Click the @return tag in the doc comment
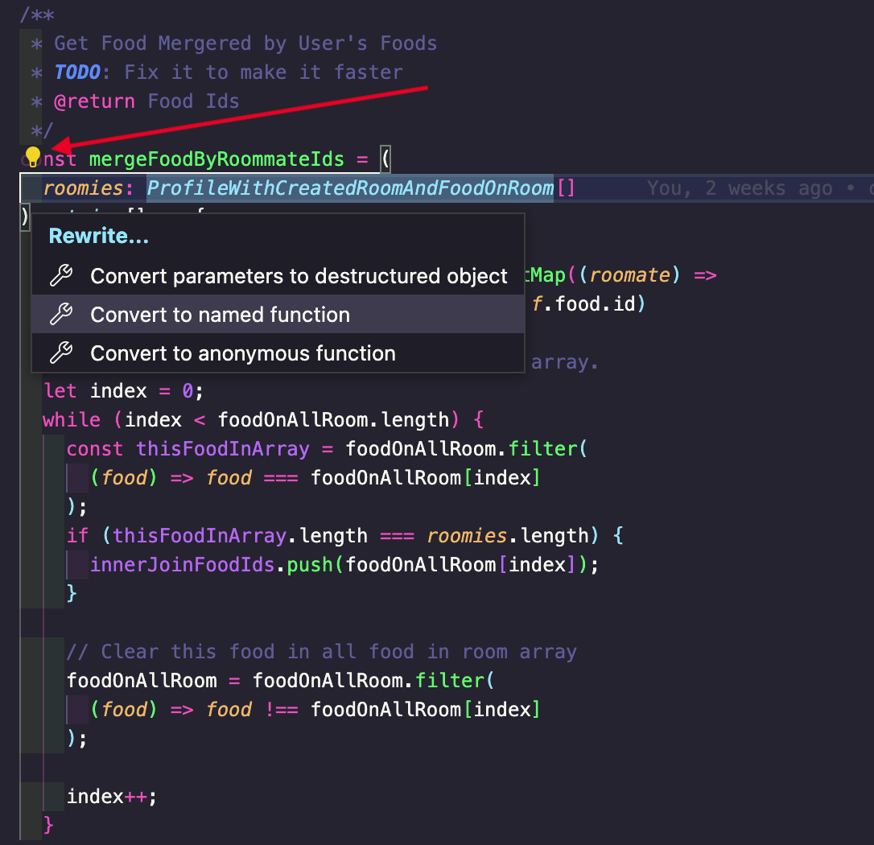Screen dimensions: 874x845 94,101
